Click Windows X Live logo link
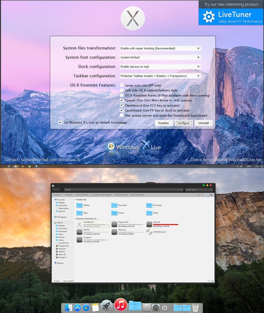The height and width of the screenshot is (313, 264). [134, 147]
